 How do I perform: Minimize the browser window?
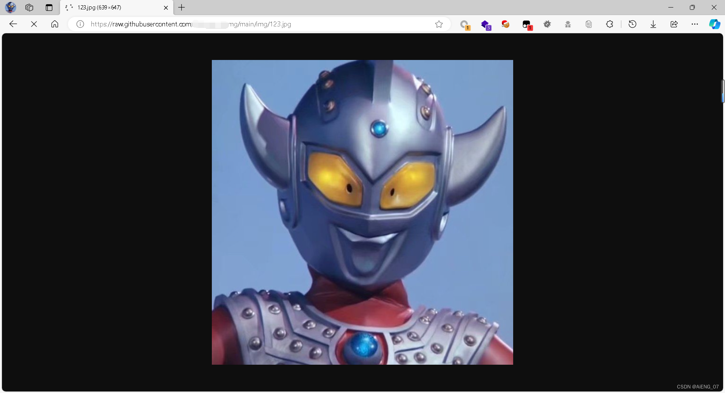671,8
